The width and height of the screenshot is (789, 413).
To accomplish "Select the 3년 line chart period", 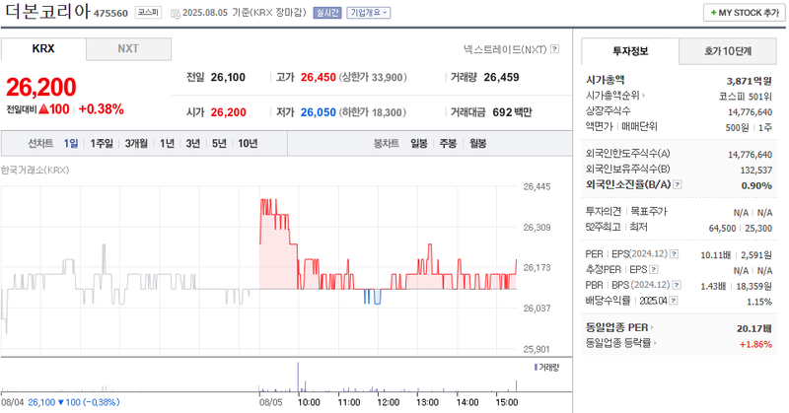I will pos(192,143).
